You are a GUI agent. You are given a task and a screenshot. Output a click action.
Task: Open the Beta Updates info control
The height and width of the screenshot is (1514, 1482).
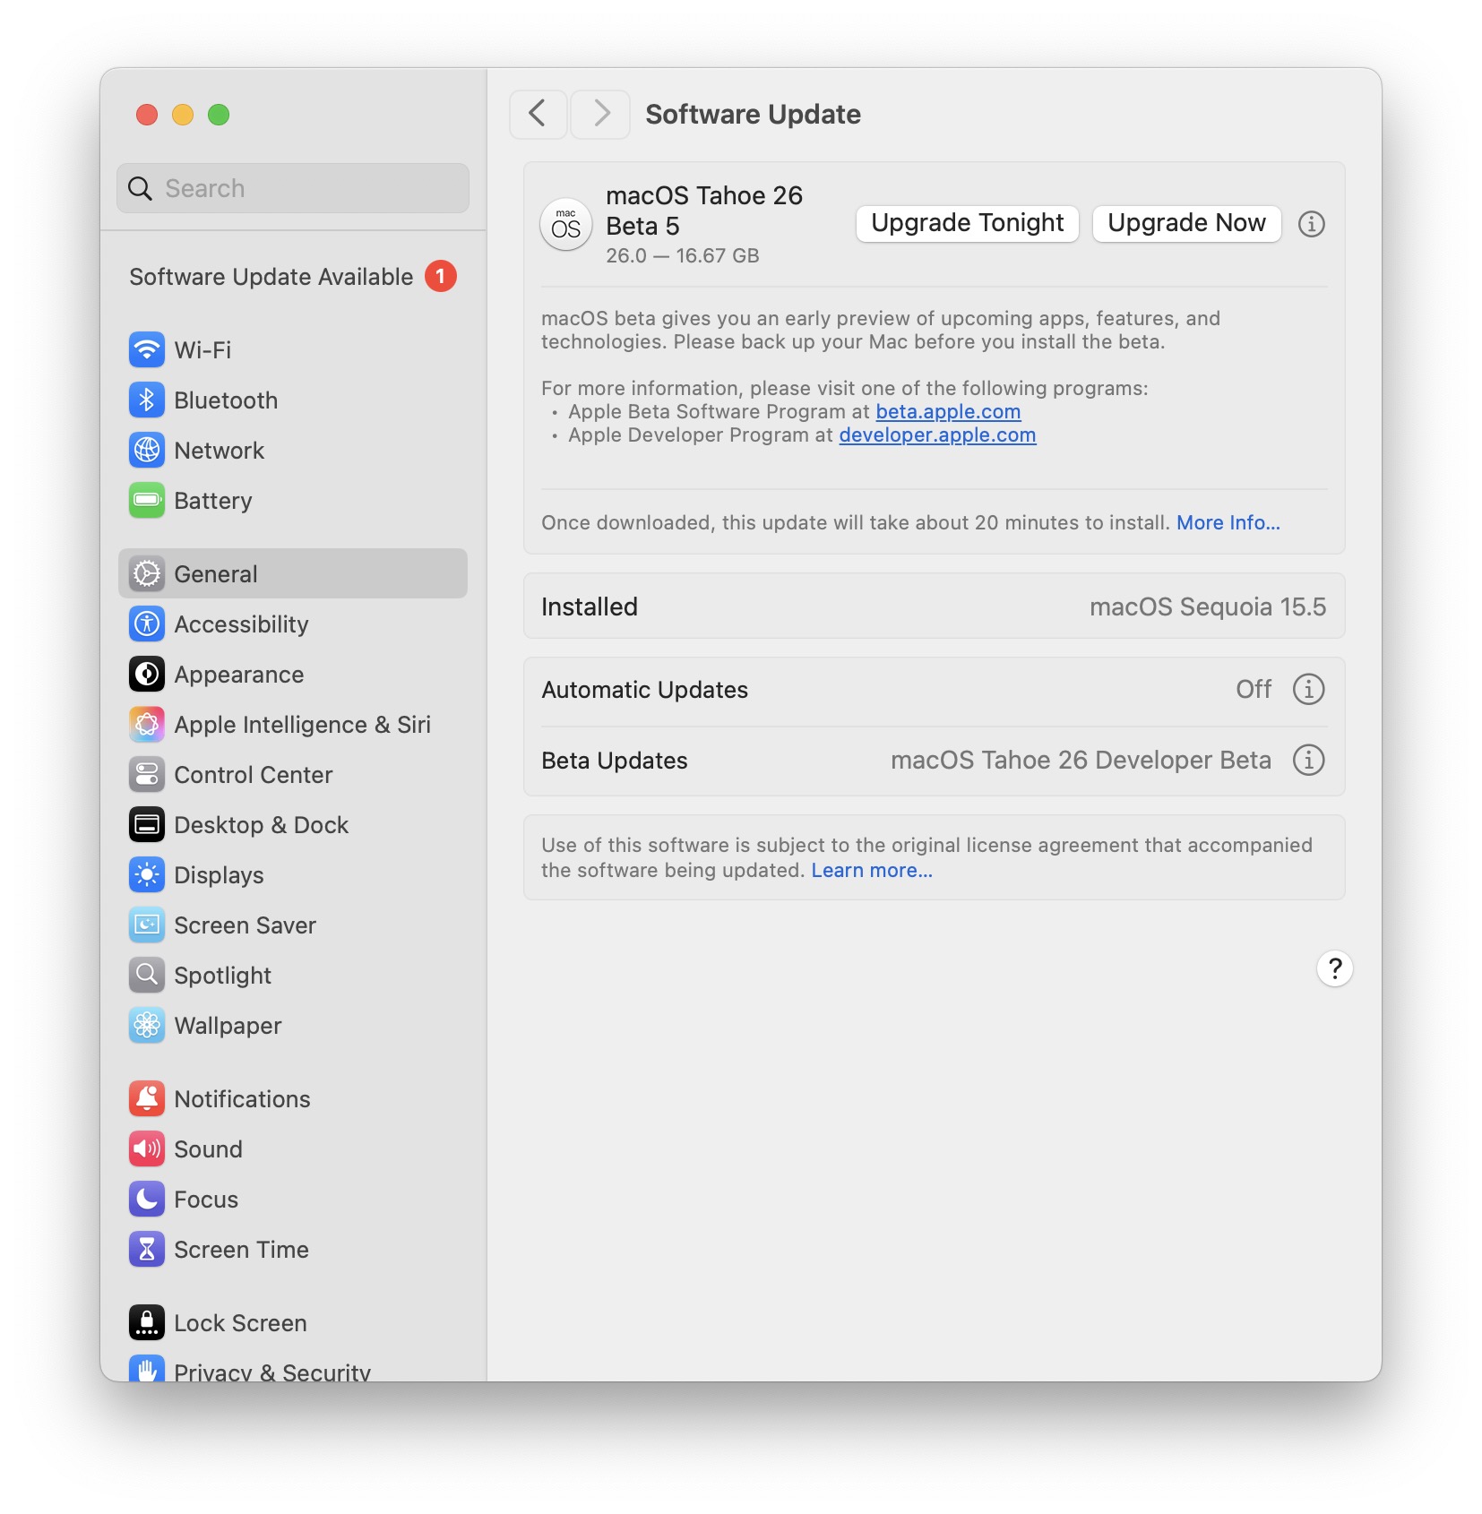pos(1309,760)
